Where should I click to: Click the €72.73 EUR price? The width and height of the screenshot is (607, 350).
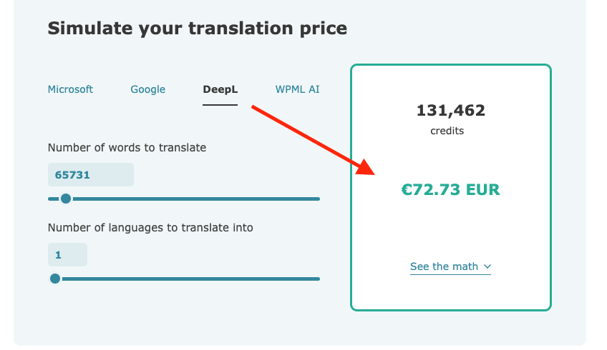pyautogui.click(x=450, y=190)
